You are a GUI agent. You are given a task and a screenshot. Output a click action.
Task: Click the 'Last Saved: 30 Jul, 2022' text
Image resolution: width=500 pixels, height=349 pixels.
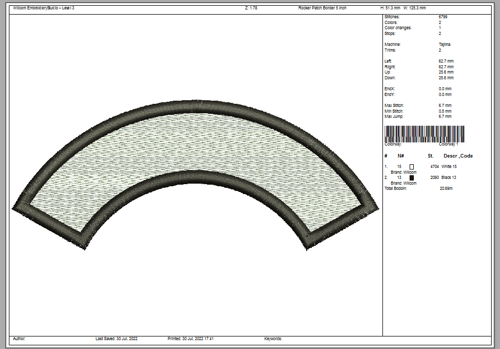117,339
